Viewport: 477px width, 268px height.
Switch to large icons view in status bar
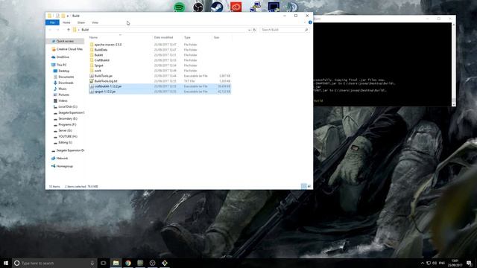[309, 186]
